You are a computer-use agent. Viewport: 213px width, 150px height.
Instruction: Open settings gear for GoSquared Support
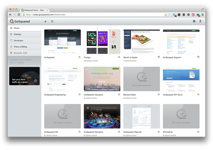pos(198,57)
